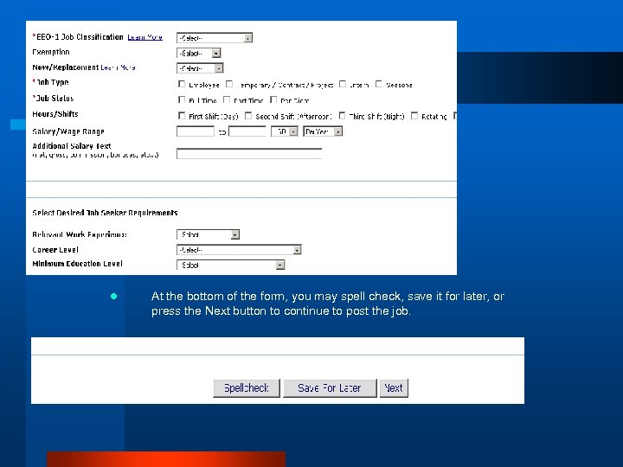Open the Relevant Work Experience dropdown

pyautogui.click(x=208, y=234)
